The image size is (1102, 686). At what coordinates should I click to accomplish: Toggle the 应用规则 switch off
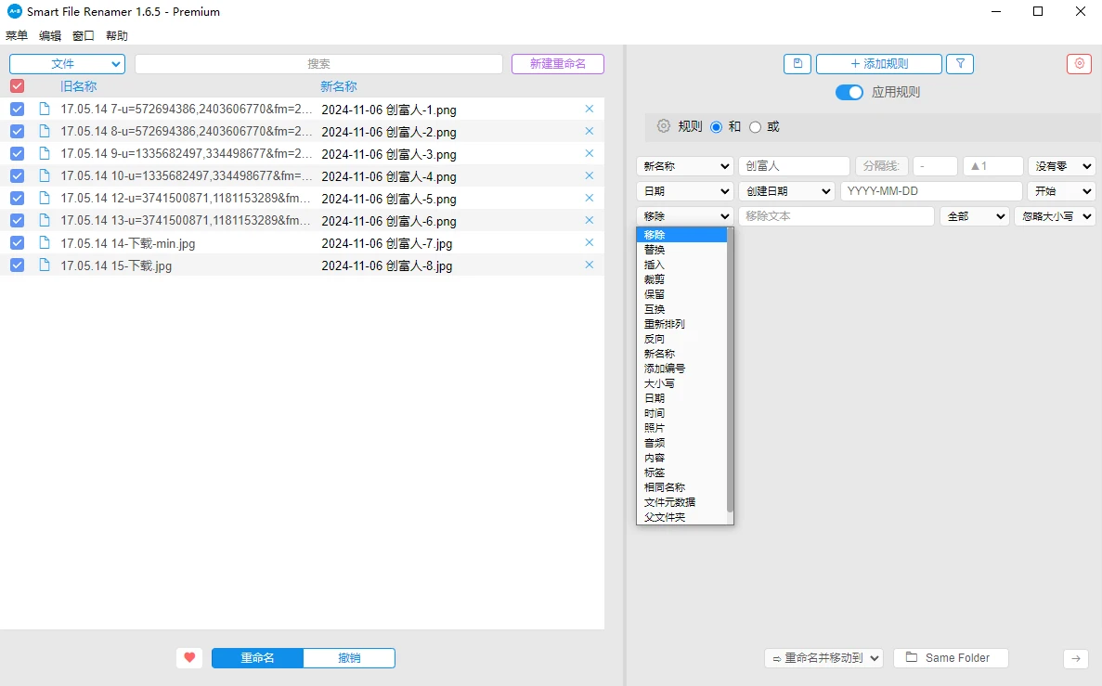coord(849,92)
